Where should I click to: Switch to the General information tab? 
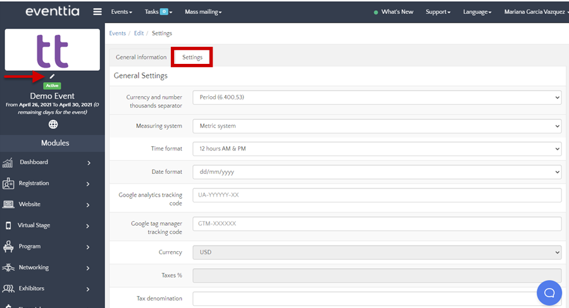(141, 57)
